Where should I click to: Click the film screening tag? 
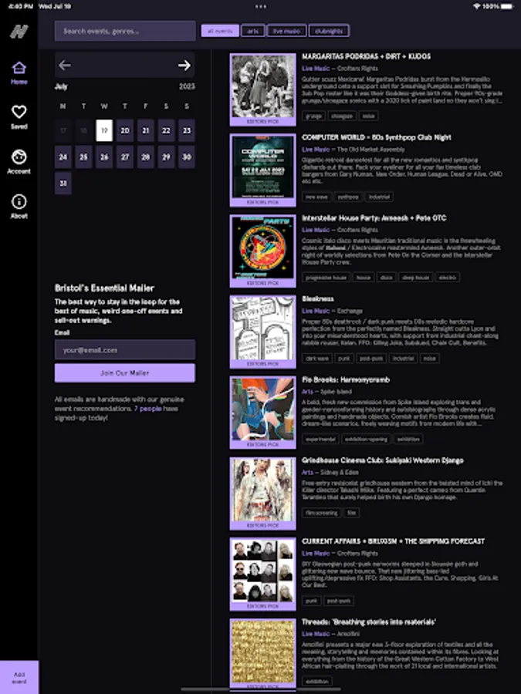tap(322, 513)
